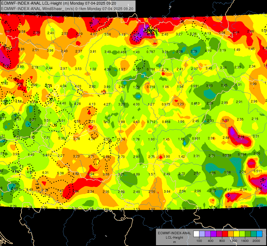Click the wind shear value 7.71
Viewport: 267px width, 246px height.
click(x=47, y=137)
